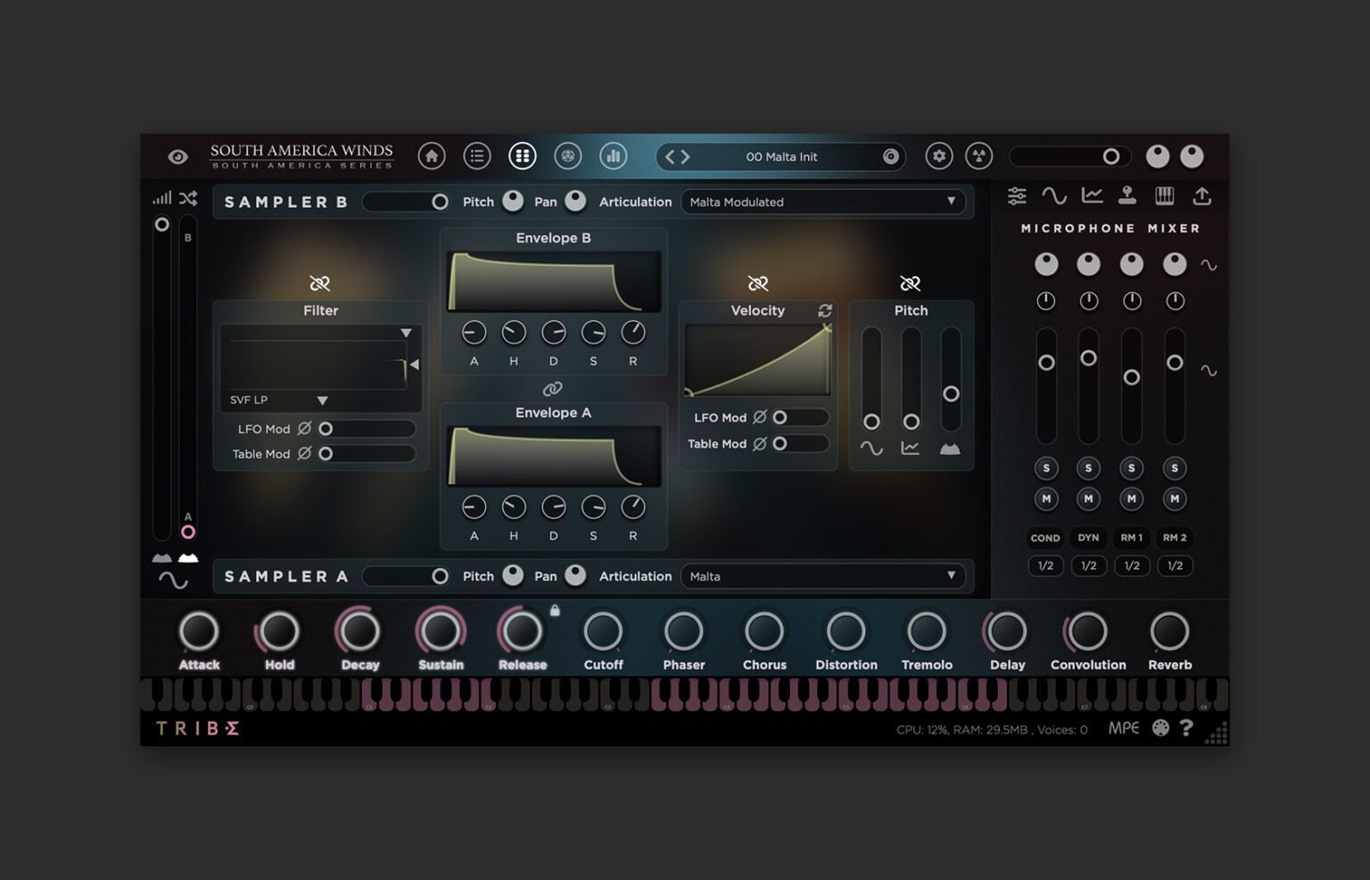The height and width of the screenshot is (880, 1370).
Task: Open the help question mark
Action: (x=1186, y=728)
